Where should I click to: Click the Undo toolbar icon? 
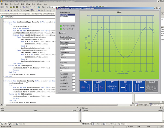pyautogui.click(x=30, y=7)
